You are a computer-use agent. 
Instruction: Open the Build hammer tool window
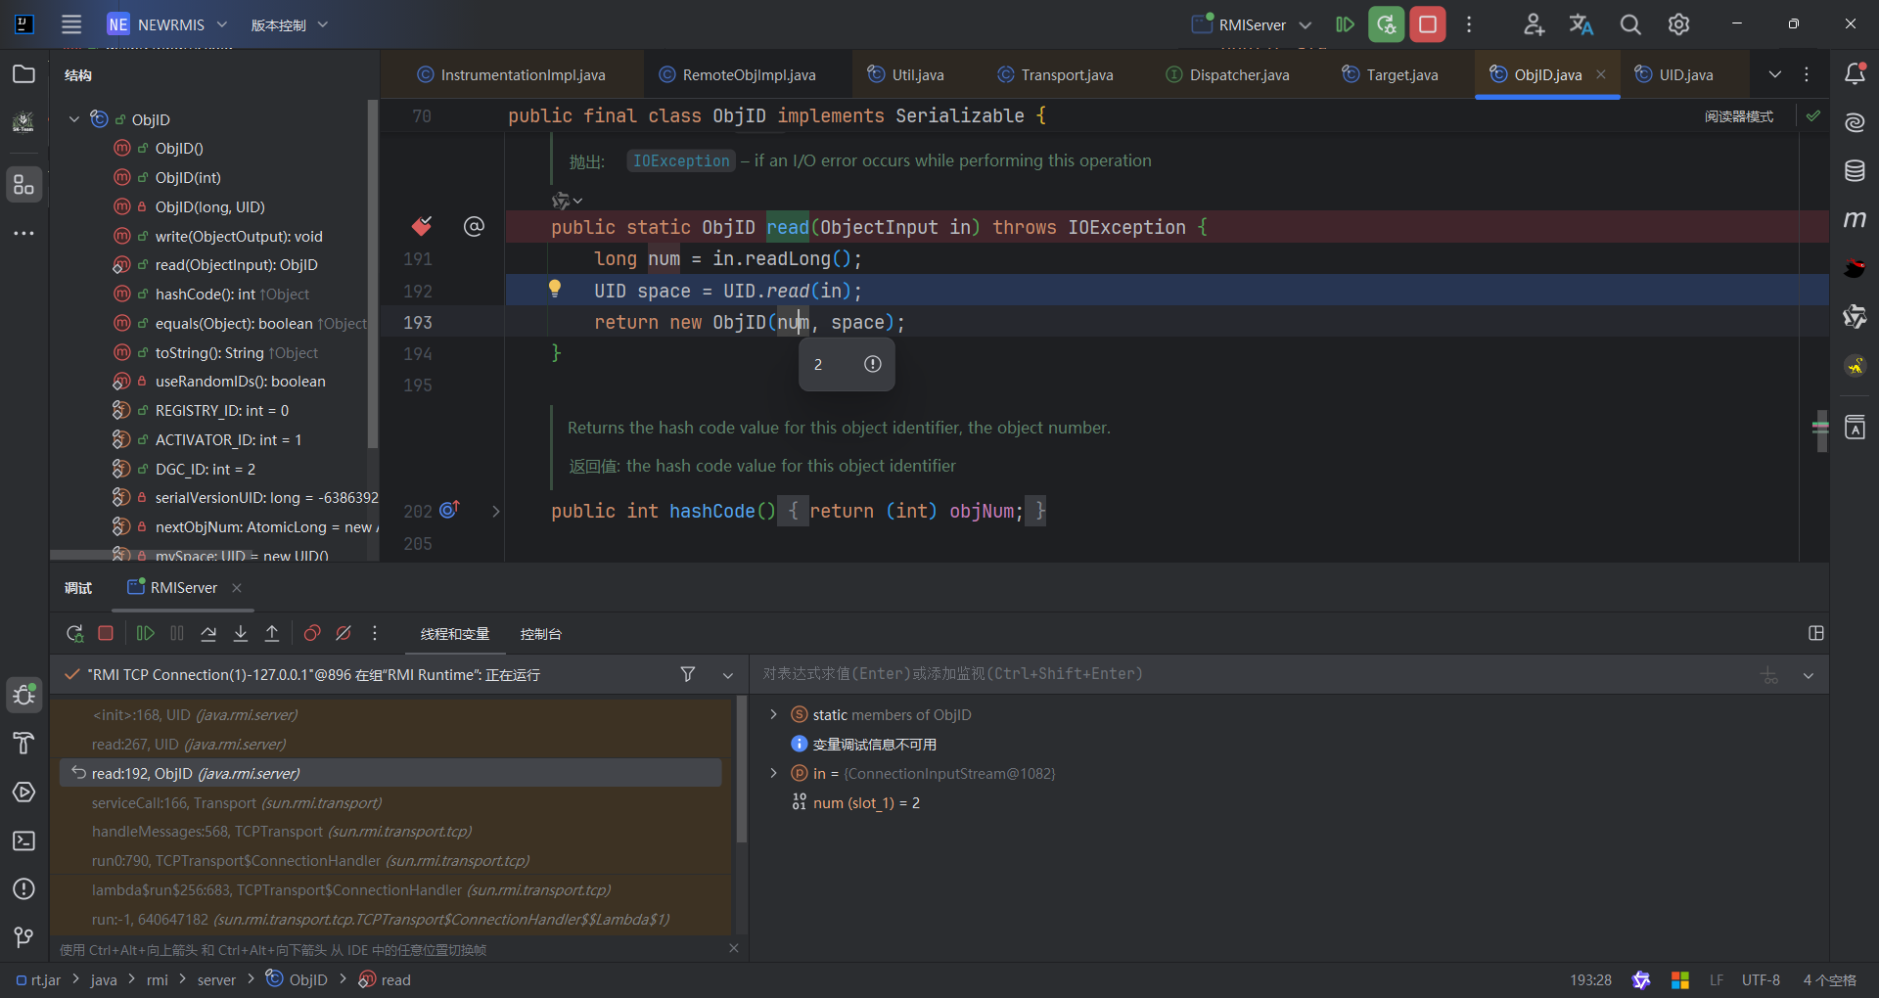click(x=23, y=744)
